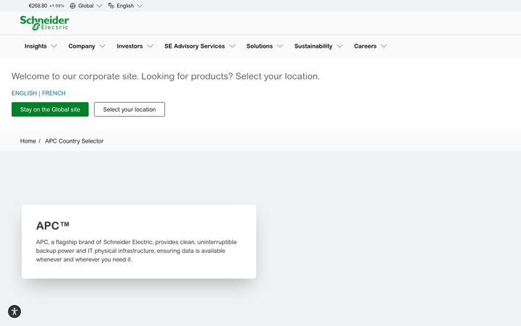Choose the ENGLISH language link
Screen dimensions: 521x326
tap(24, 93)
